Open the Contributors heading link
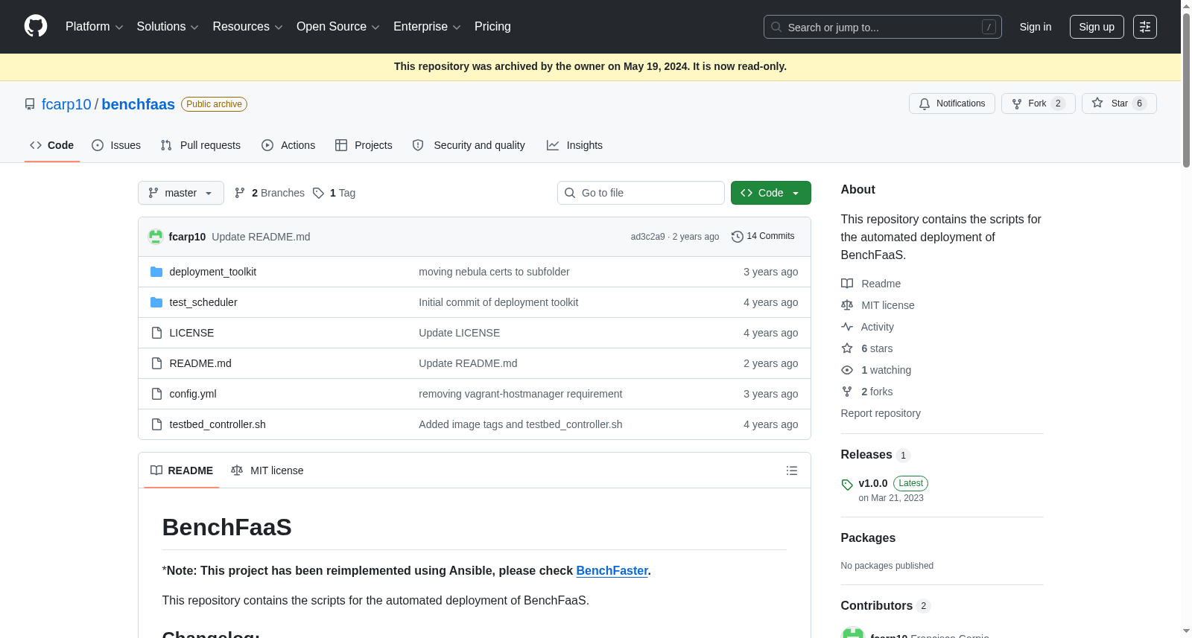The height and width of the screenshot is (638, 1192). (x=877, y=606)
